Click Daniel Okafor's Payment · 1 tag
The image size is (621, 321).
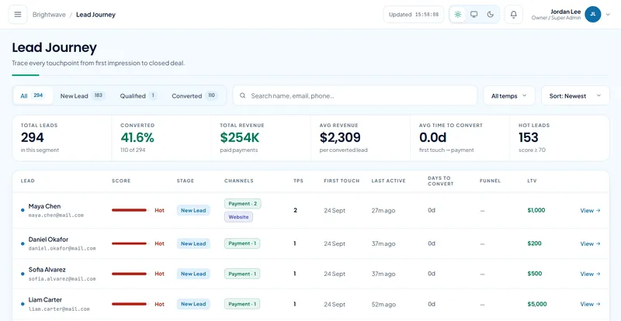point(242,243)
